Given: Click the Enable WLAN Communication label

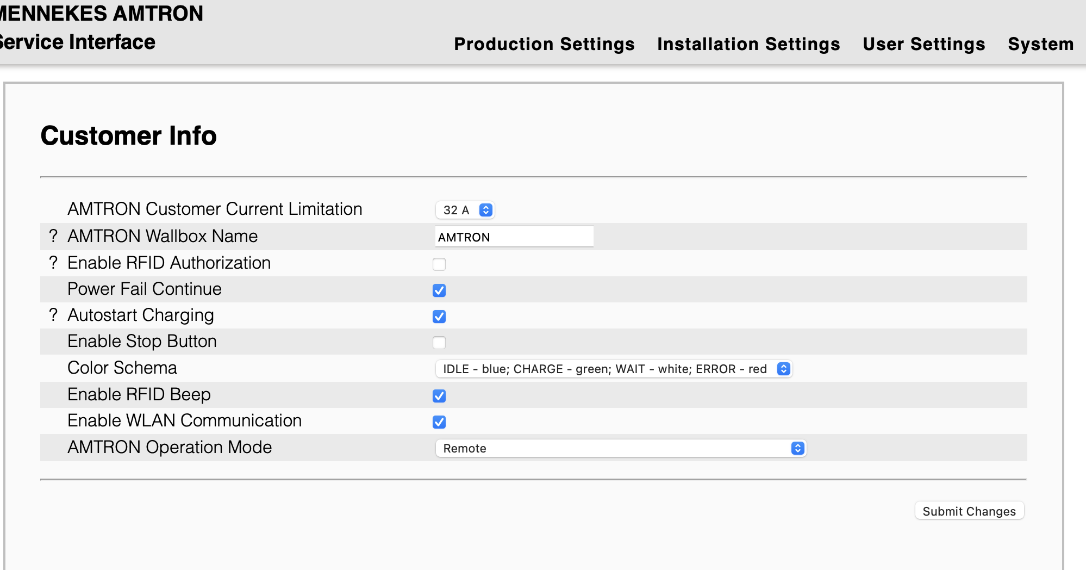Looking at the screenshot, I should pos(184,420).
